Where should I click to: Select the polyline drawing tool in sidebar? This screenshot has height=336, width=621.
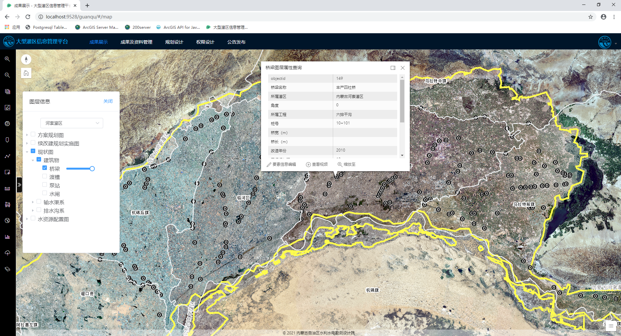[7, 156]
